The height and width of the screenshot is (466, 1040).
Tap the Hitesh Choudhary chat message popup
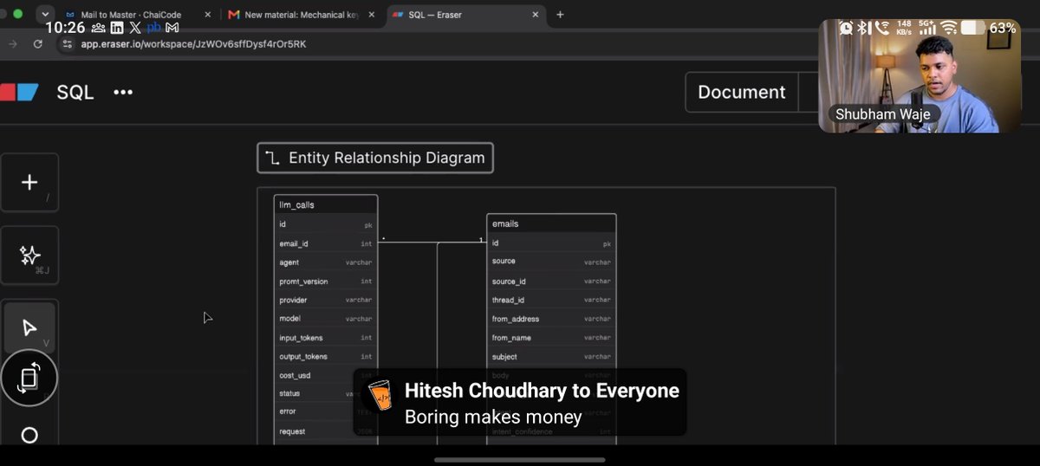pos(520,402)
